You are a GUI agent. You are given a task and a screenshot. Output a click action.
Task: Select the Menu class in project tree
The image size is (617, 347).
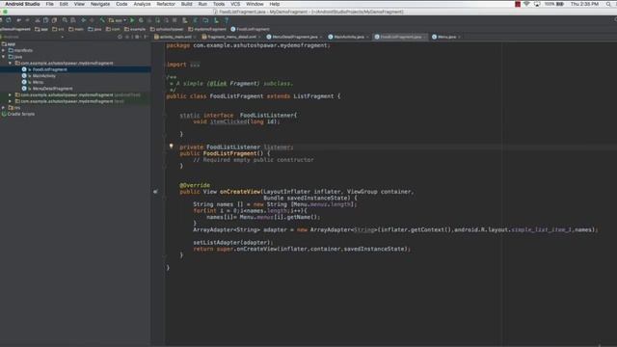(x=38, y=82)
